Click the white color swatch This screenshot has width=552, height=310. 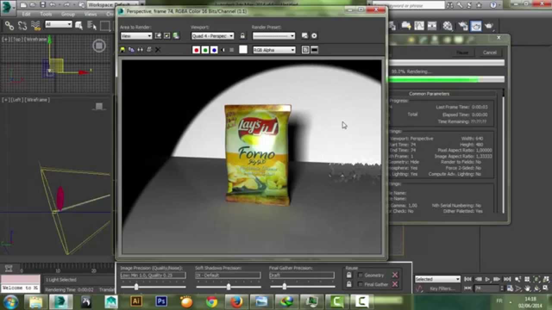point(243,50)
